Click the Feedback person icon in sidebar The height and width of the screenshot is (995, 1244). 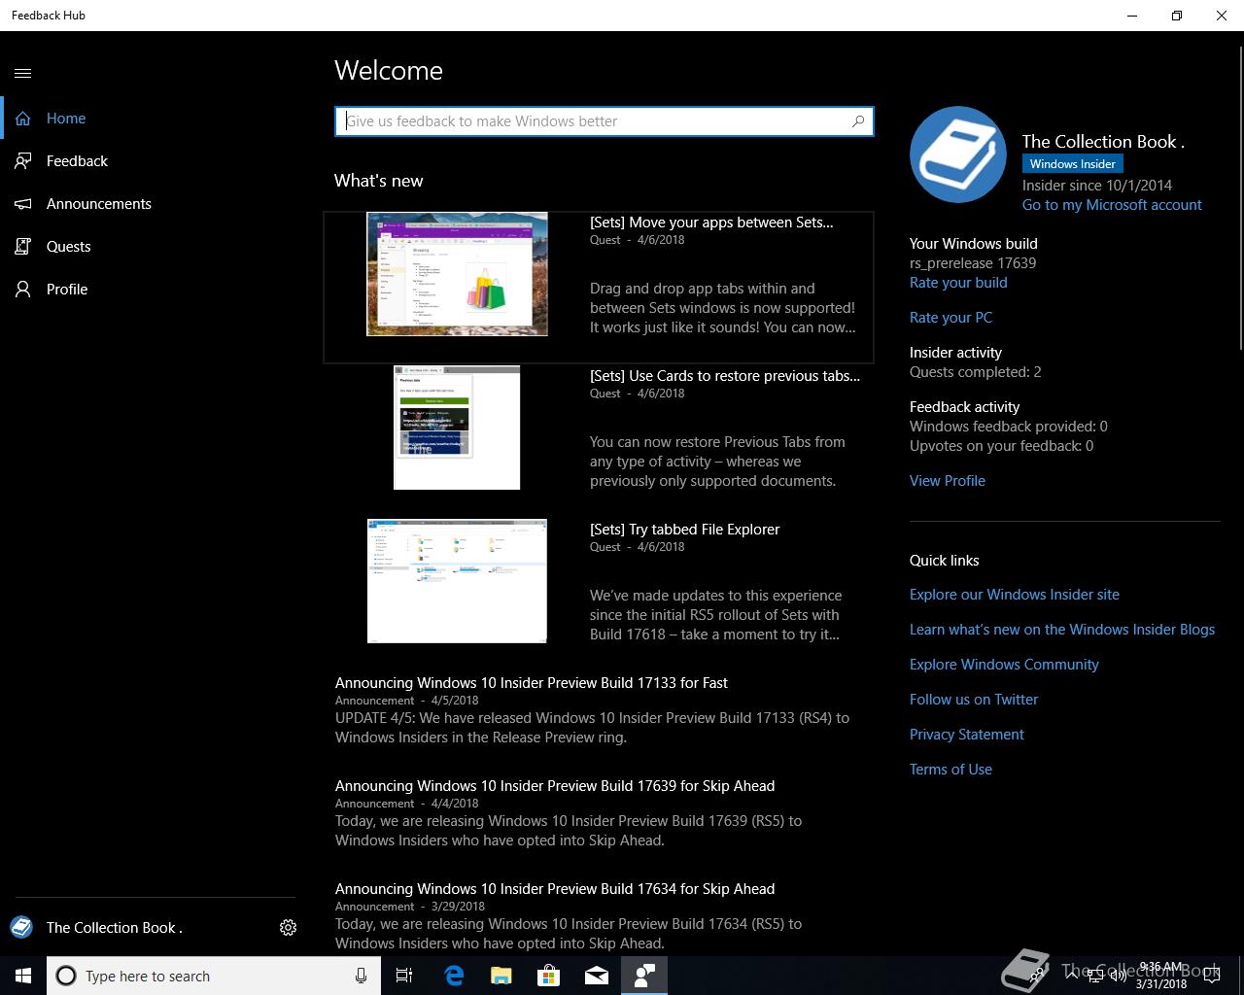pyautogui.click(x=23, y=161)
